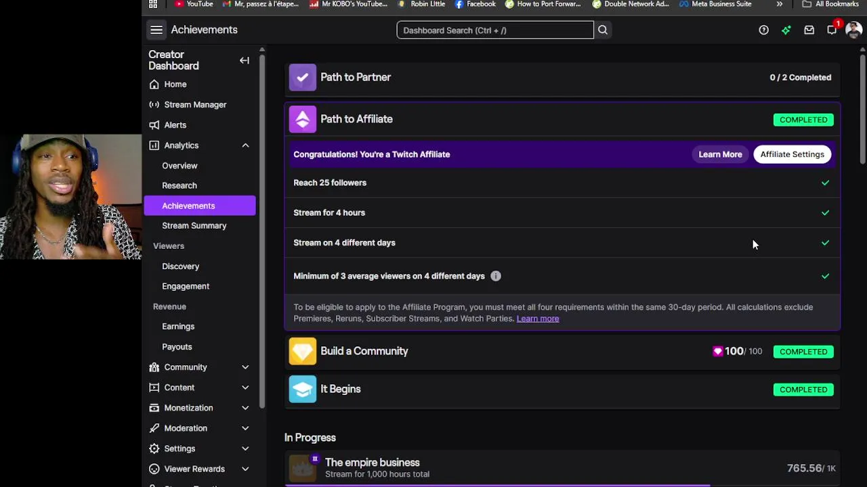Image resolution: width=867 pixels, height=487 pixels.
Task: Follow the Learn more link in eligibility text
Action: tap(538, 319)
